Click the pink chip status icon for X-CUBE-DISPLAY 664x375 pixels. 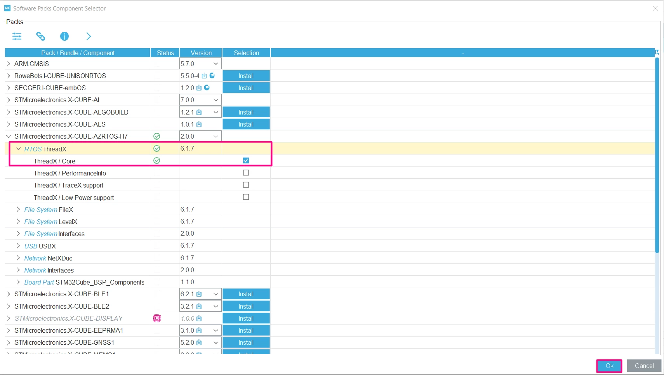coord(157,318)
